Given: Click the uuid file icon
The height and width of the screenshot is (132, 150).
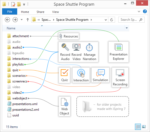Looking at the screenshot, I should tap(9, 115).
